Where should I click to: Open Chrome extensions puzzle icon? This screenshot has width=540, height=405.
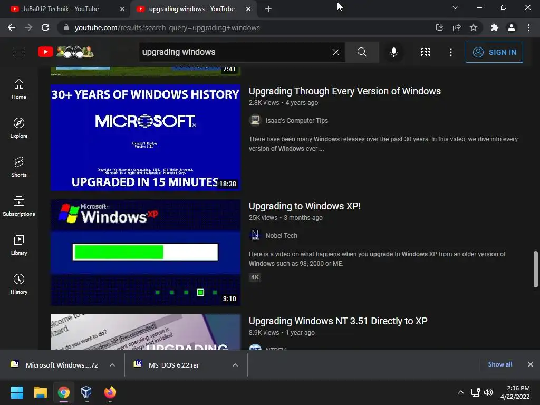(495, 27)
